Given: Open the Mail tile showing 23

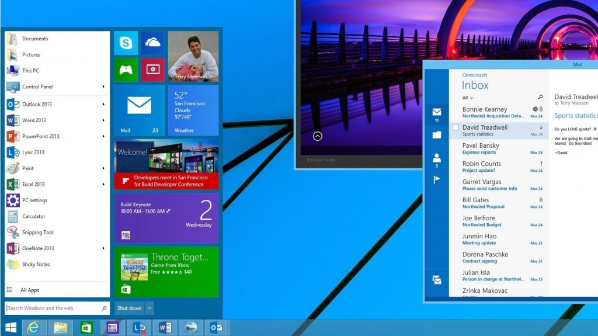Looking at the screenshot, I should tap(139, 110).
